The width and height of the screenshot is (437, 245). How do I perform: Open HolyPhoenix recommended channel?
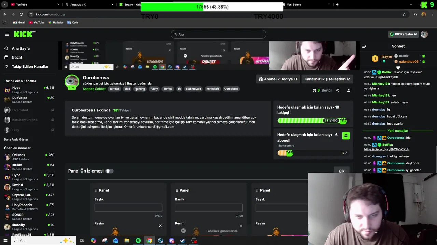coord(29,207)
